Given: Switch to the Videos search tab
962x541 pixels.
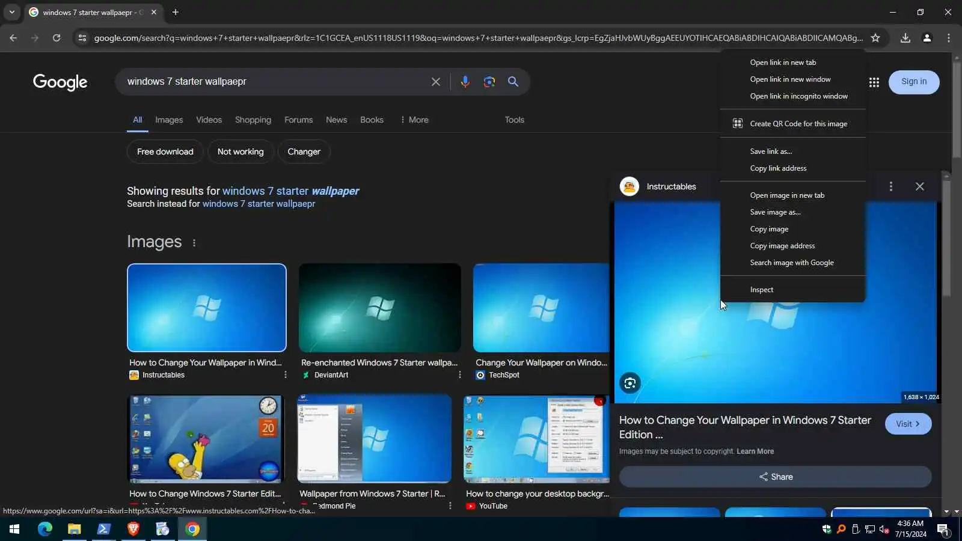Looking at the screenshot, I should click(x=209, y=120).
